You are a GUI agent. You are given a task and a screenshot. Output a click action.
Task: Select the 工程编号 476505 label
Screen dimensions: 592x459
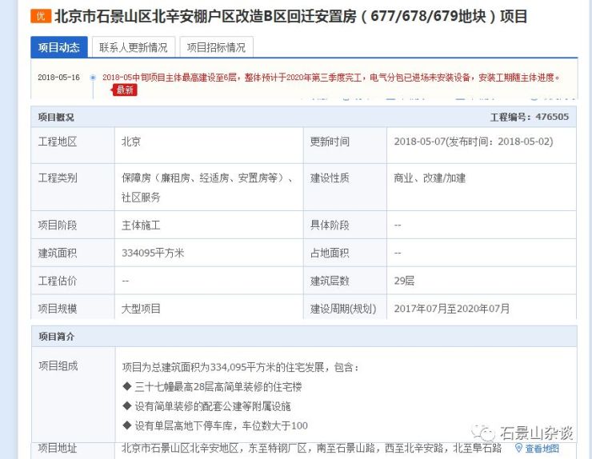point(529,117)
